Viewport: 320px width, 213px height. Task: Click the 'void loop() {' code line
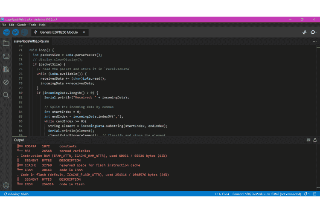pyautogui.click(x=41, y=50)
